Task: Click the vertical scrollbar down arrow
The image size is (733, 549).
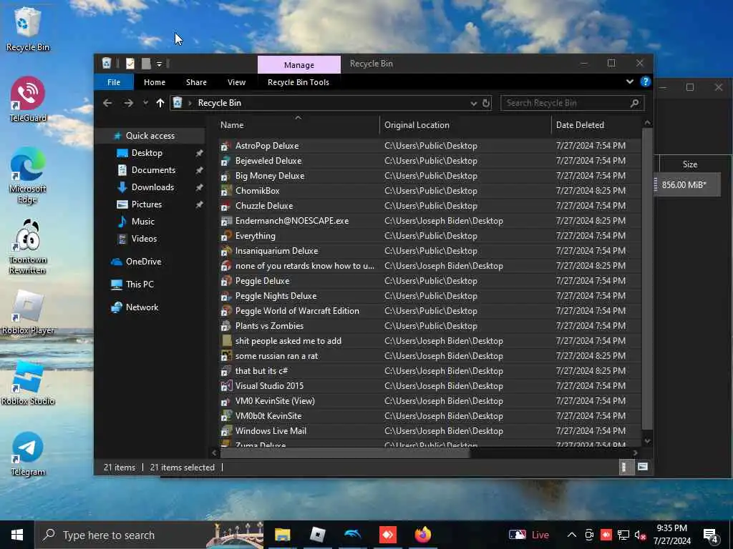Action: 647,440
